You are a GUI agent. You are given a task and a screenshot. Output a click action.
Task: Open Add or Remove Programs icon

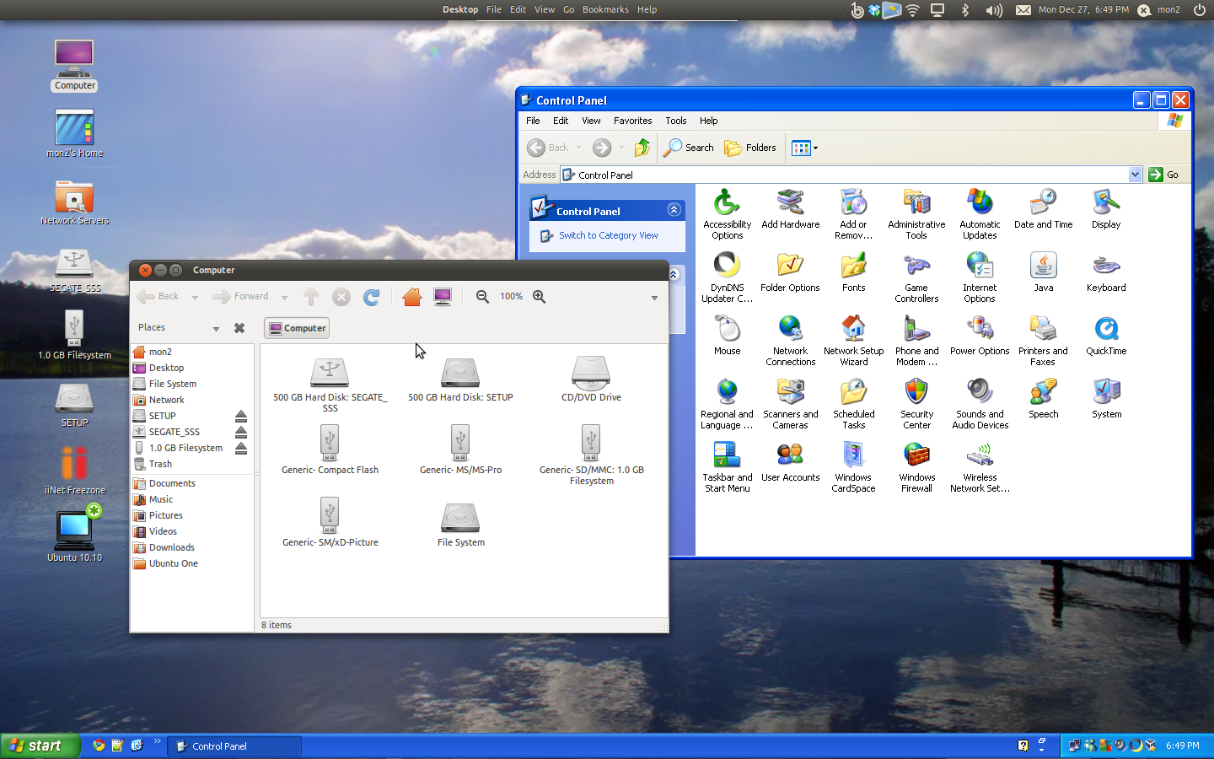(853, 214)
